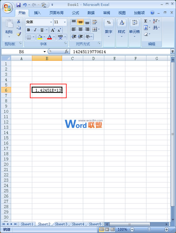The width and height of the screenshot is (176, 233).
Task: Undo the last action
Action: pyautogui.click(x=25, y=5)
